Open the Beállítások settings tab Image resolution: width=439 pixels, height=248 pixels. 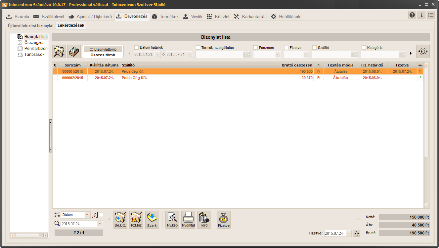coord(286,17)
